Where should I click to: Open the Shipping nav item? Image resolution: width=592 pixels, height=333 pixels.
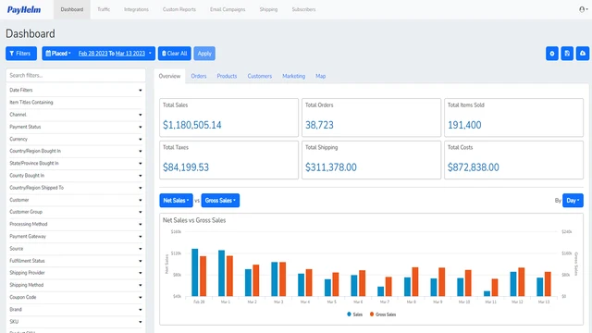click(268, 9)
